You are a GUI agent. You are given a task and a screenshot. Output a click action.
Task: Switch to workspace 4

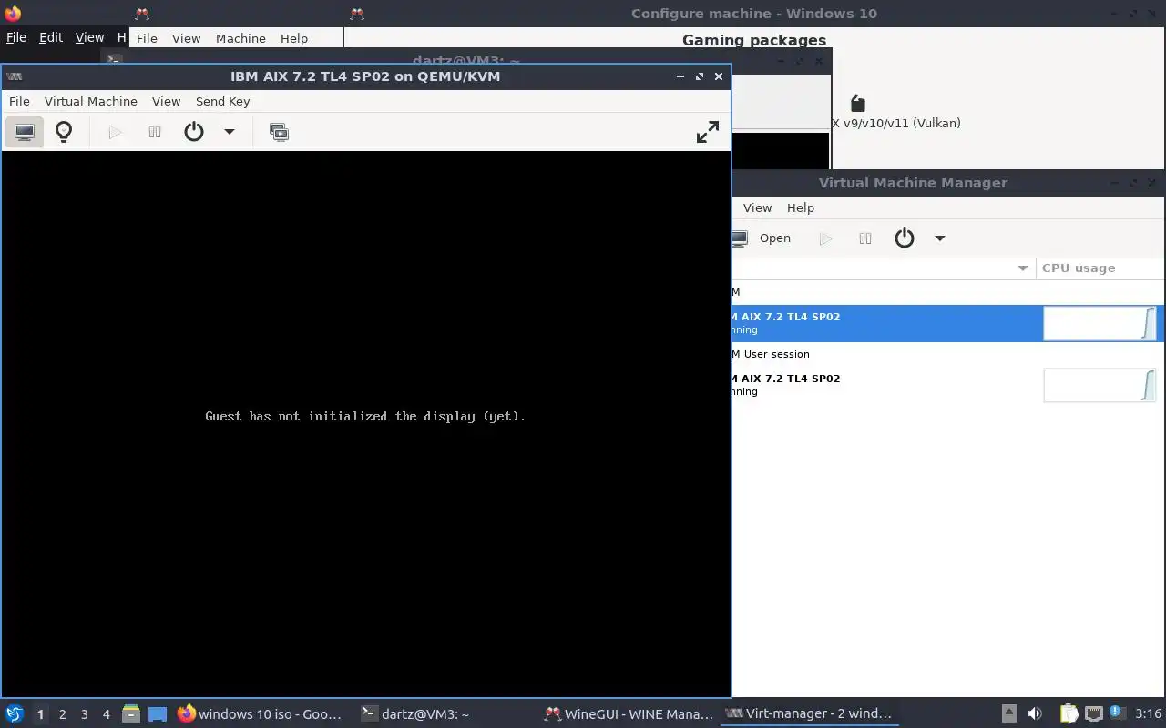[106, 714]
